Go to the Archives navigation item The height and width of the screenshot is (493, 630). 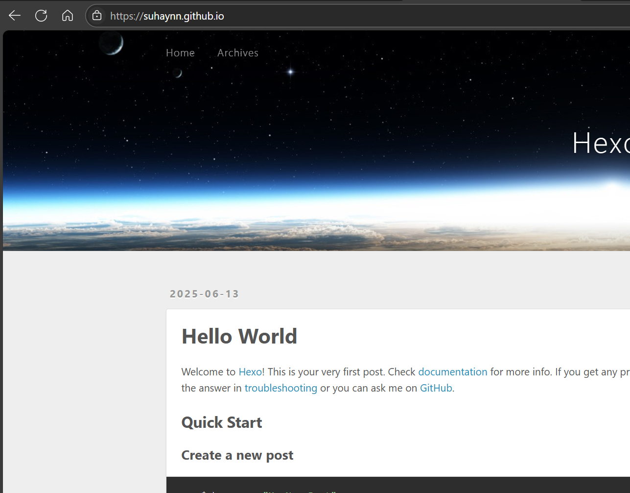[237, 53]
